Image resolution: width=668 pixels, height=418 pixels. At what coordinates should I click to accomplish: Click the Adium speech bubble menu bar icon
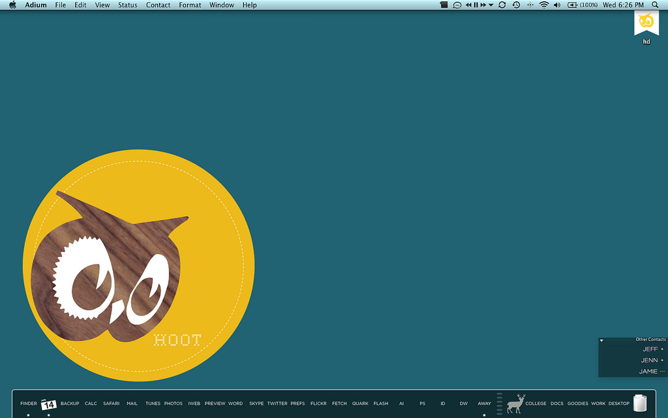click(457, 5)
